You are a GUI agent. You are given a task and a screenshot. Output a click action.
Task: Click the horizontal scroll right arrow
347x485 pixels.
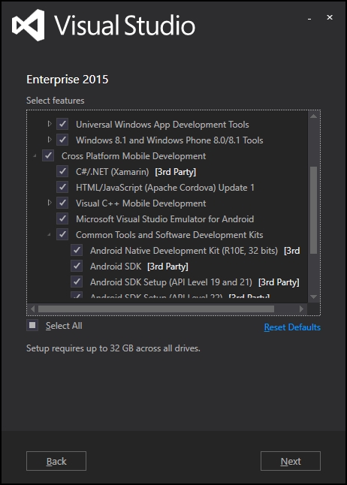(301, 309)
